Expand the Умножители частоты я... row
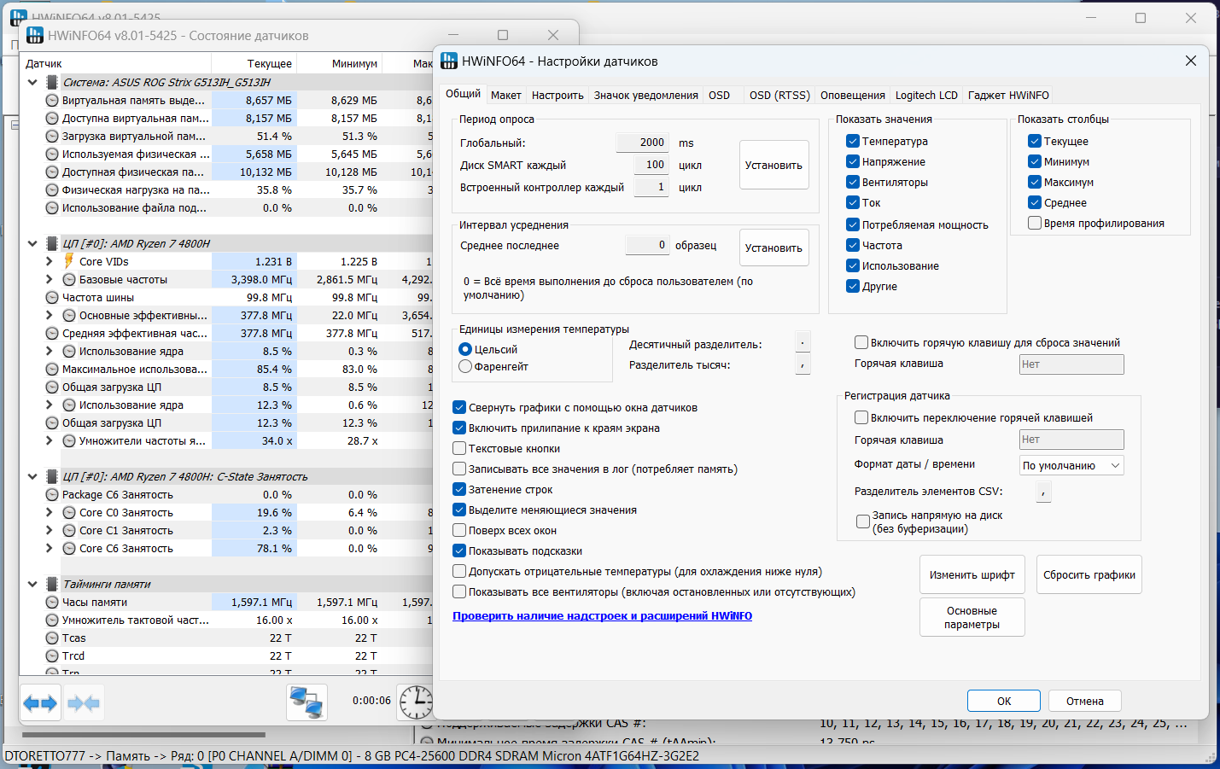 pyautogui.click(x=49, y=440)
